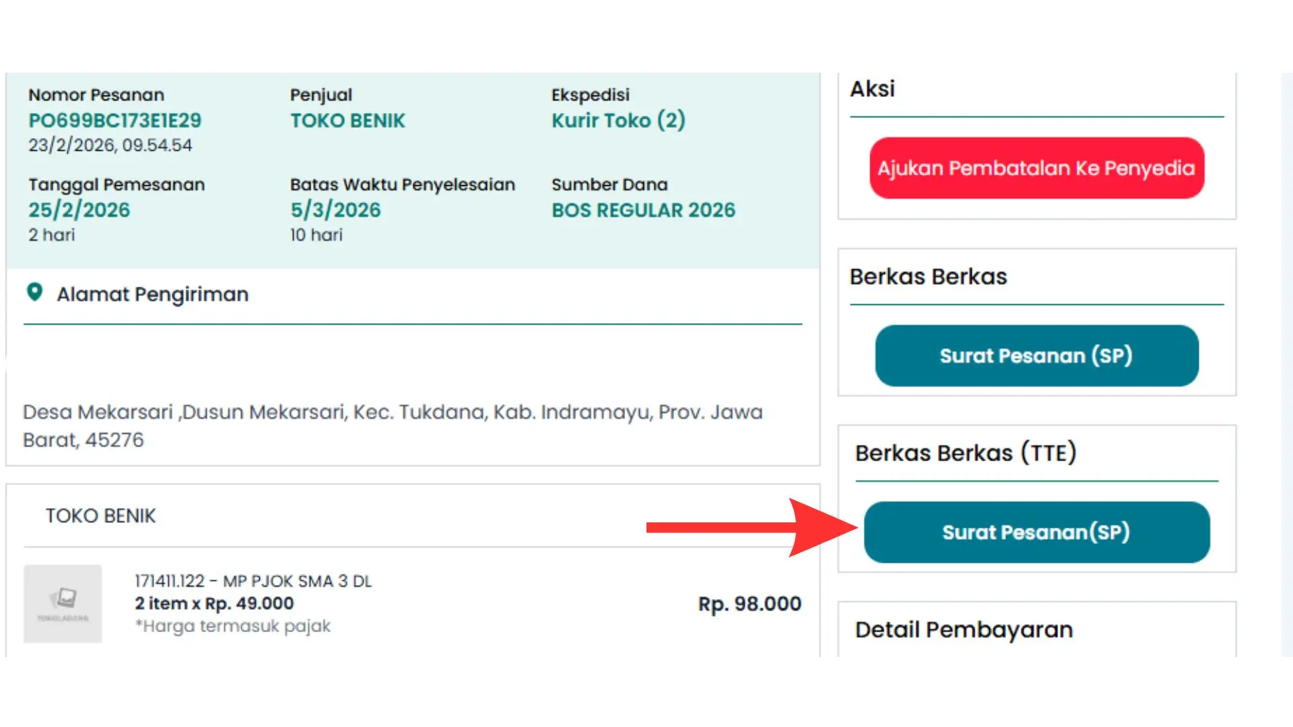Click the Detail Pembayaran section heading
1293x727 pixels.
964,630
